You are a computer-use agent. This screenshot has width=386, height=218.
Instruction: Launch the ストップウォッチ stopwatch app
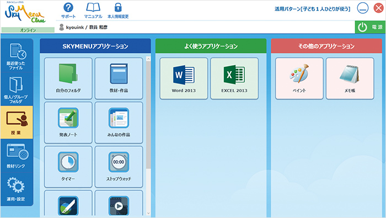point(119,167)
